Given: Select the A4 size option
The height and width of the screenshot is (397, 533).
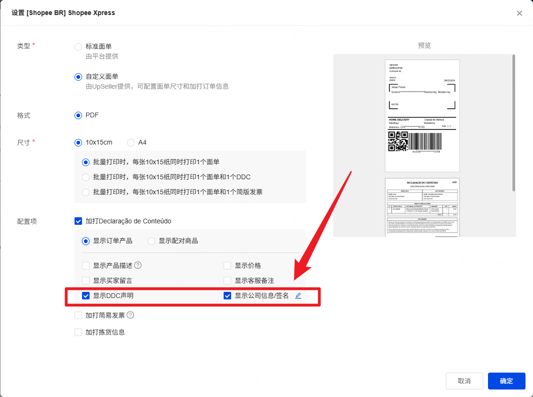Looking at the screenshot, I should (x=131, y=142).
